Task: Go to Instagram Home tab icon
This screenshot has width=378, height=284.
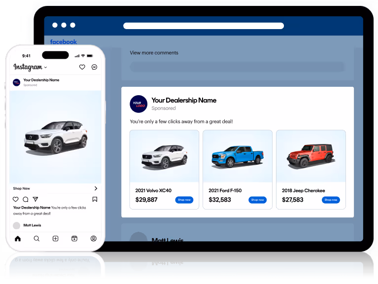Action: 18,239
